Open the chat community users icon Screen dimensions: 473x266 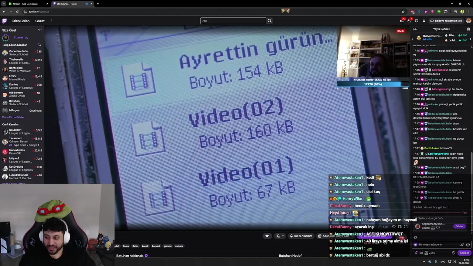tap(469, 29)
